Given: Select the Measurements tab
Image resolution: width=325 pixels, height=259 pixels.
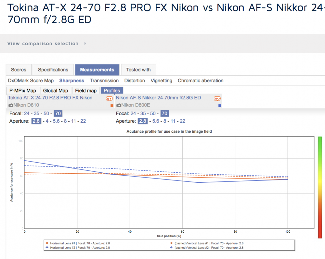Looking at the screenshot, I should pos(97,70).
